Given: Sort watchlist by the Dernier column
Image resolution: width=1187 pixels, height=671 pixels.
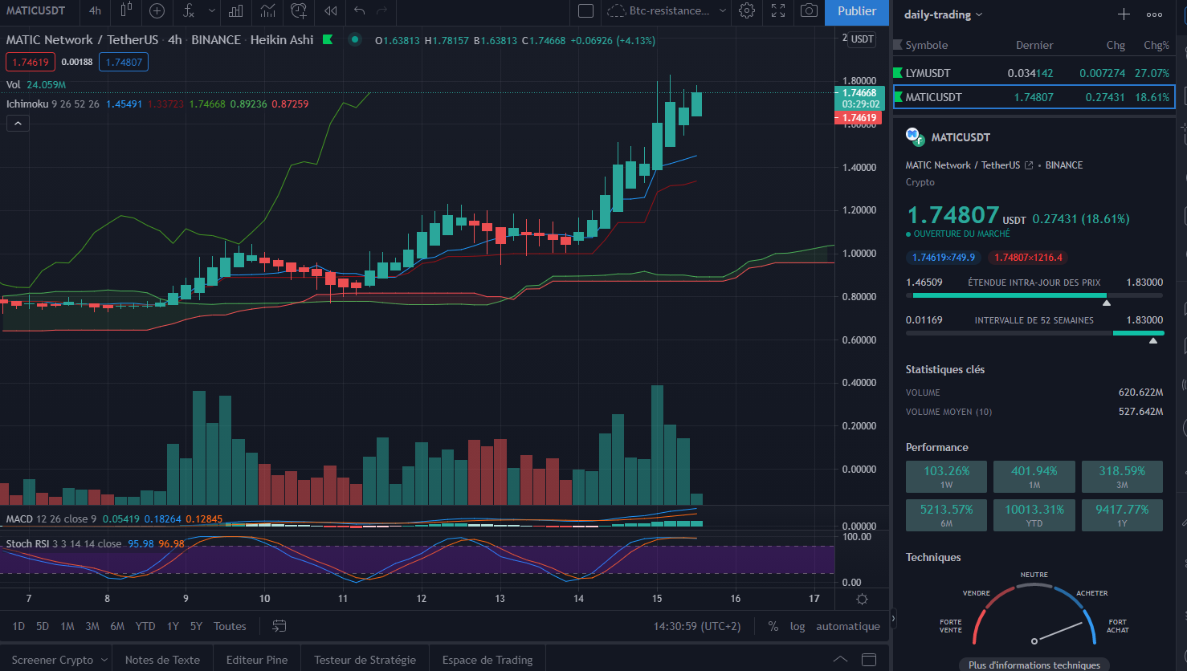Looking at the screenshot, I should click(x=1034, y=45).
